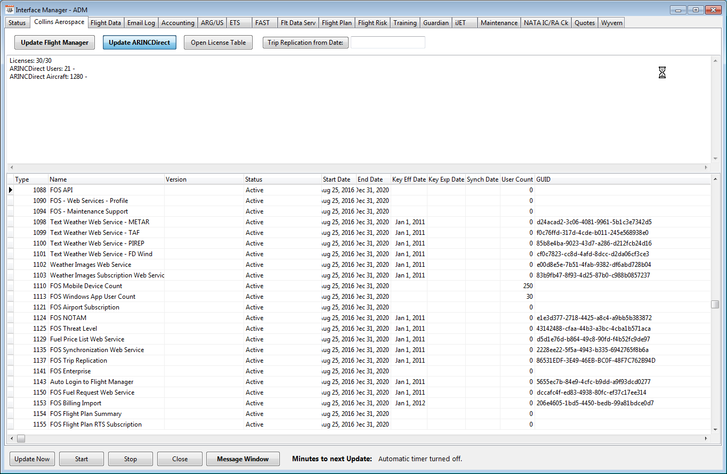This screenshot has width=727, height=474.
Task: Click the Update Flight Manager button
Action: [55, 43]
